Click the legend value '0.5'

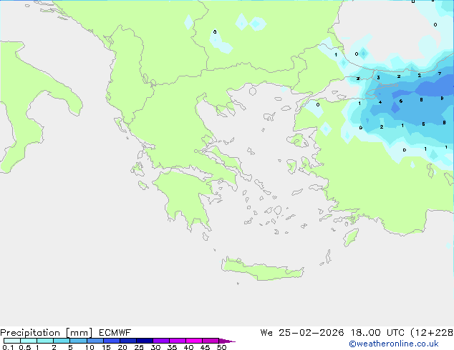coord(25,347)
